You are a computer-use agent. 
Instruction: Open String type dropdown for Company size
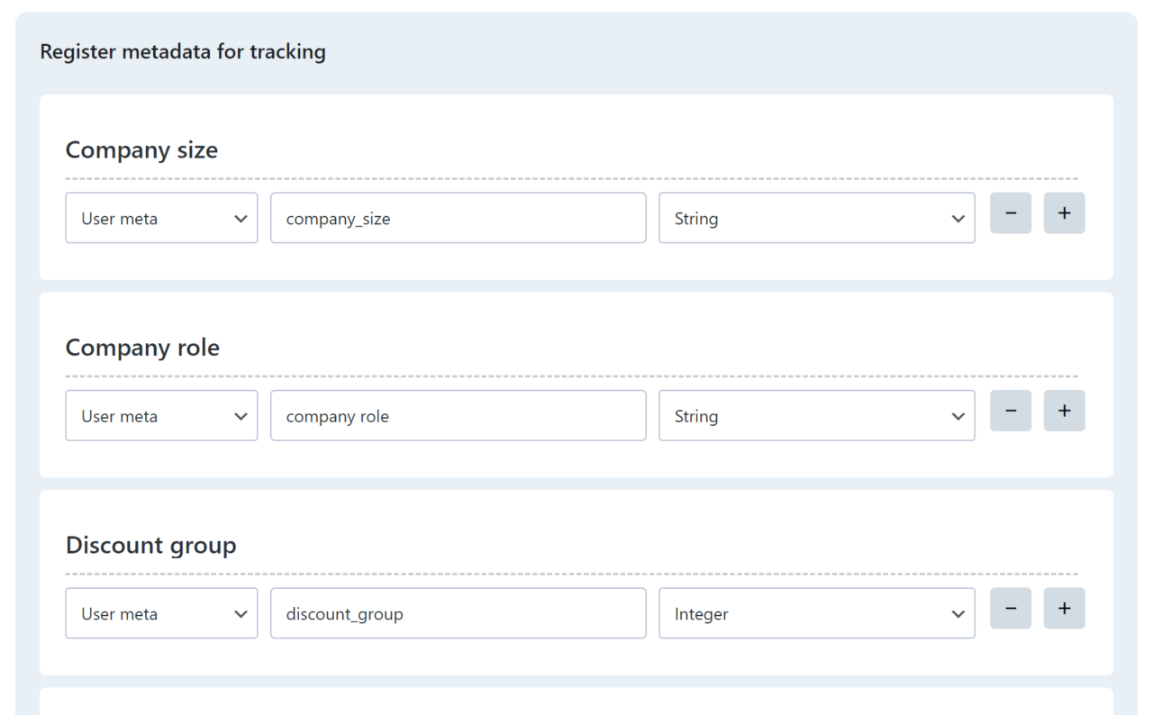pyautogui.click(x=816, y=218)
